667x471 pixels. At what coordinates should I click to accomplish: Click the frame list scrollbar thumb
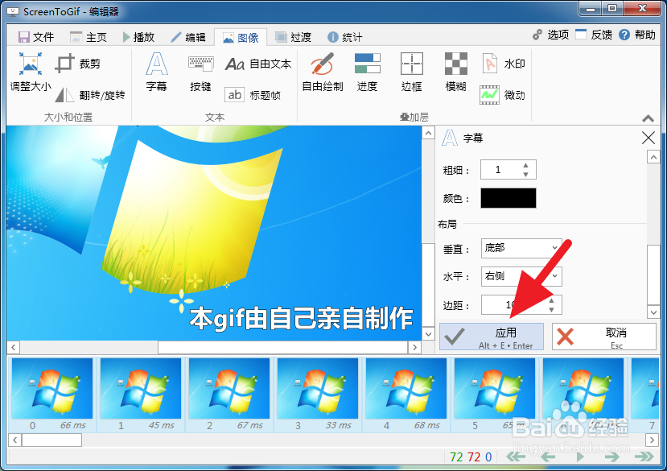51,440
